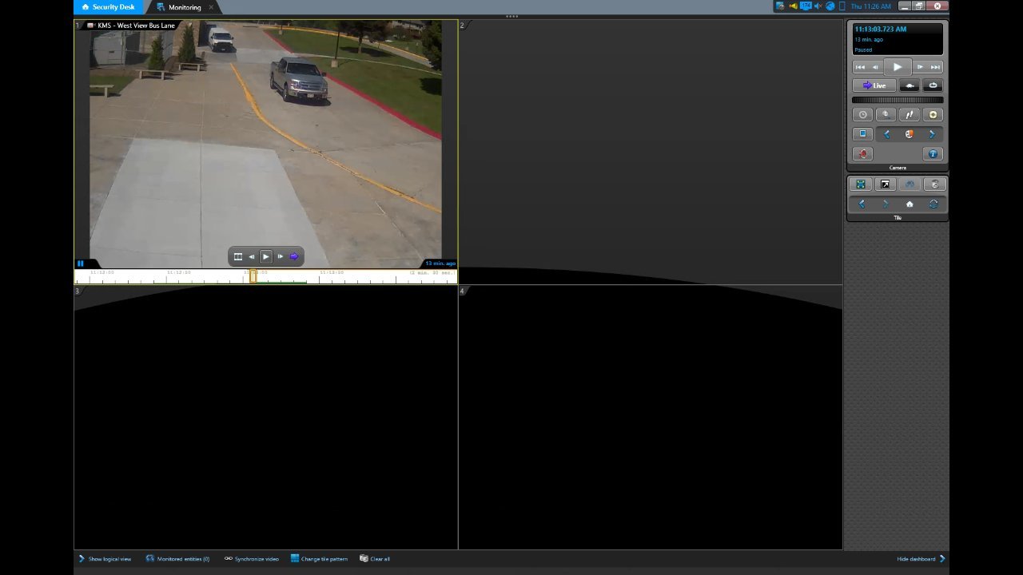Click the timeline playhead marker
1023x575 pixels.
point(253,276)
